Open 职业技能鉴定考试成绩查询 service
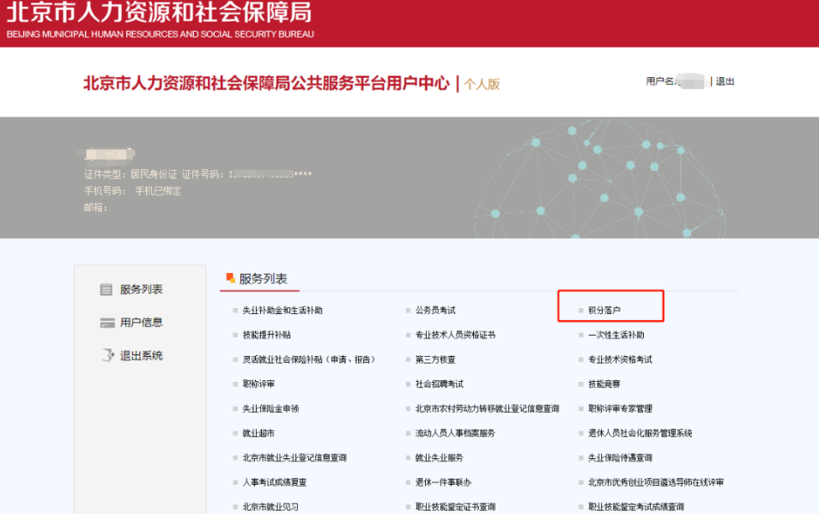 (x=636, y=506)
